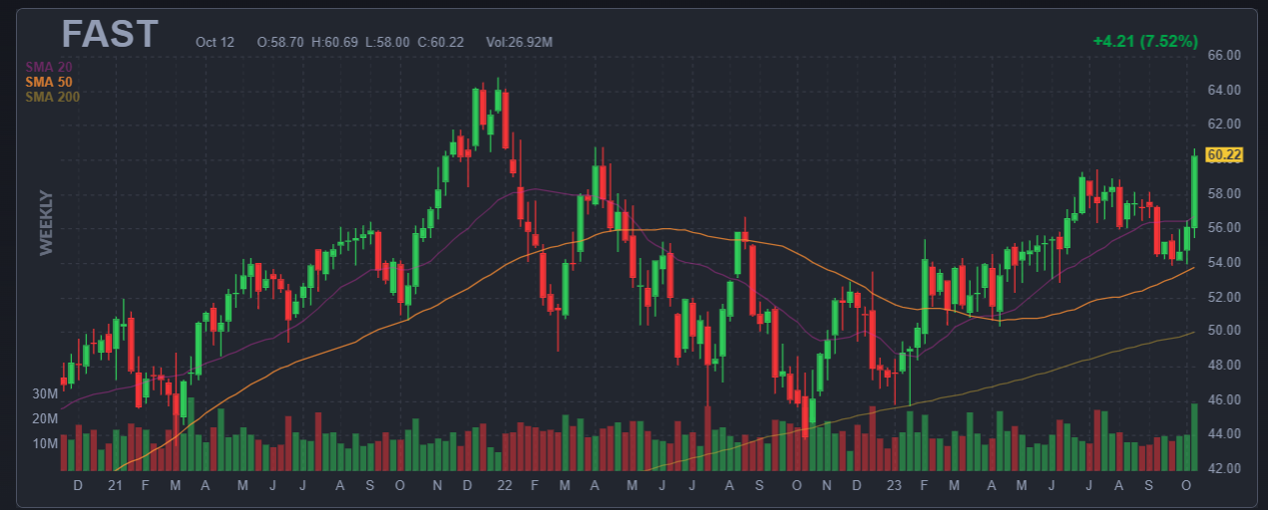Select the 23 year marker on time axis
The height and width of the screenshot is (510, 1268).
pos(894,485)
